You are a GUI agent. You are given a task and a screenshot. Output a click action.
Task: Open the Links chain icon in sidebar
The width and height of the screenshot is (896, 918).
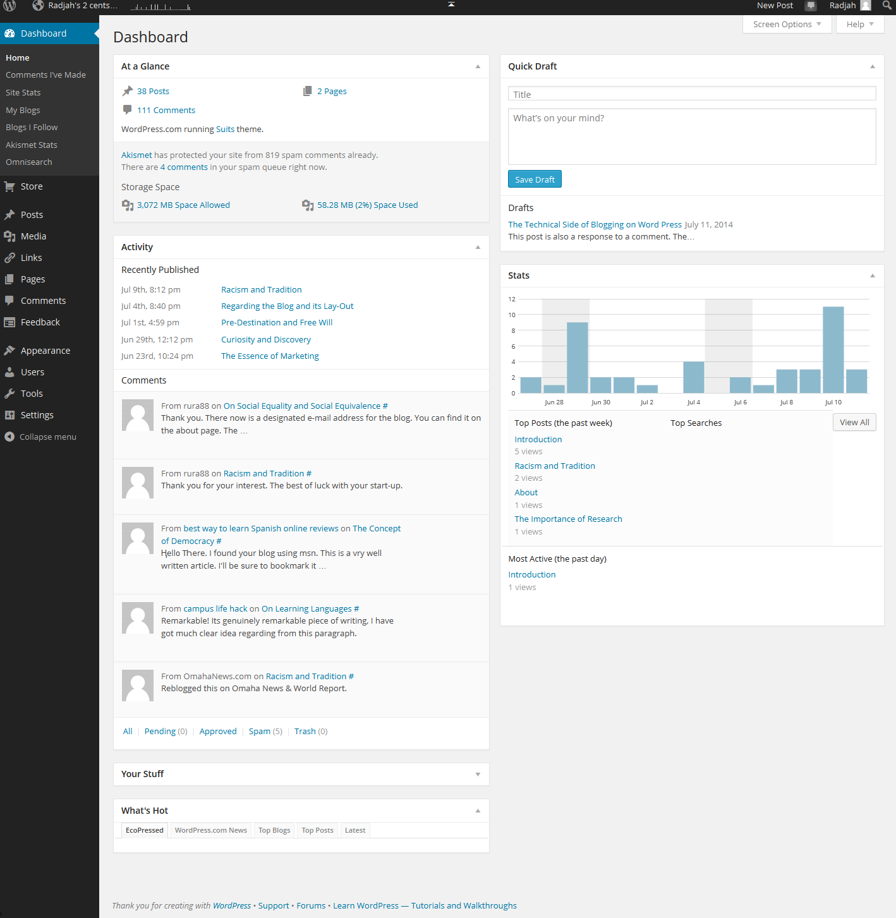click(9, 258)
